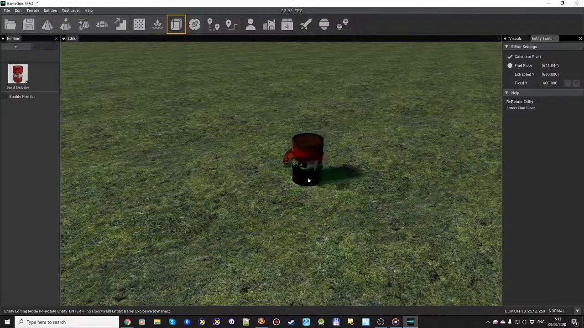
Task: Launch test game with rocket icon
Action: point(306,25)
